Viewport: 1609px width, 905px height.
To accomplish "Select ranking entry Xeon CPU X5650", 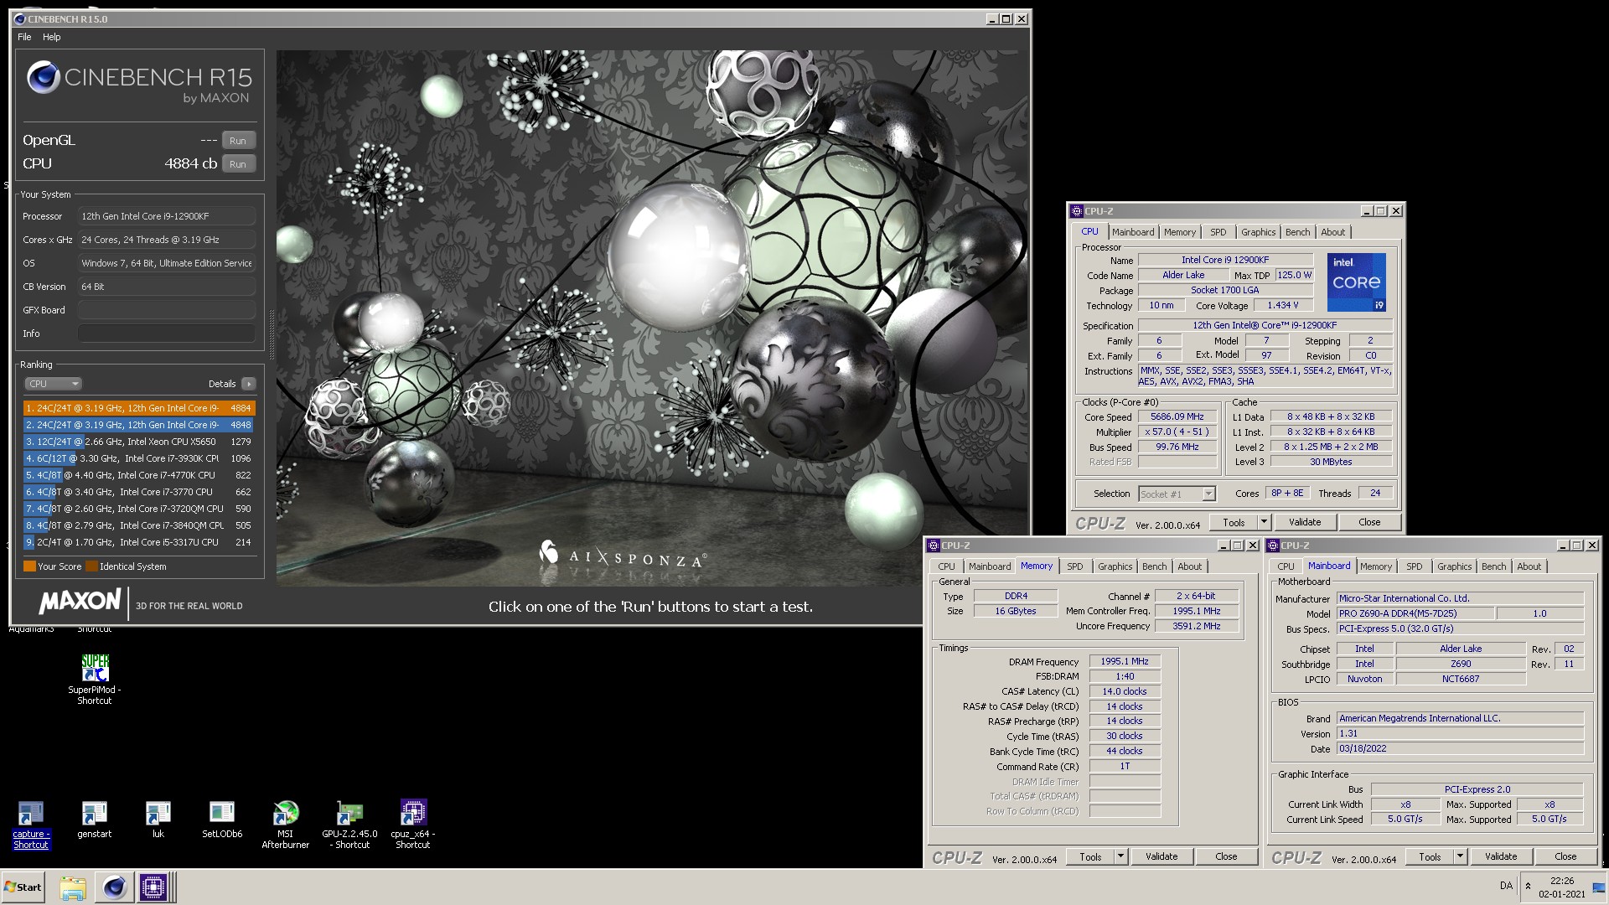I will [x=139, y=442].
